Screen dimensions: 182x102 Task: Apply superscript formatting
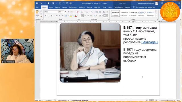(62, 16)
